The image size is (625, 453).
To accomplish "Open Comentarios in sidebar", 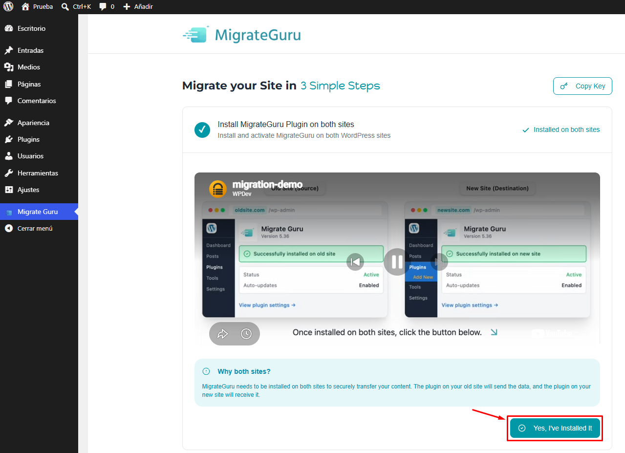I will coord(39,101).
